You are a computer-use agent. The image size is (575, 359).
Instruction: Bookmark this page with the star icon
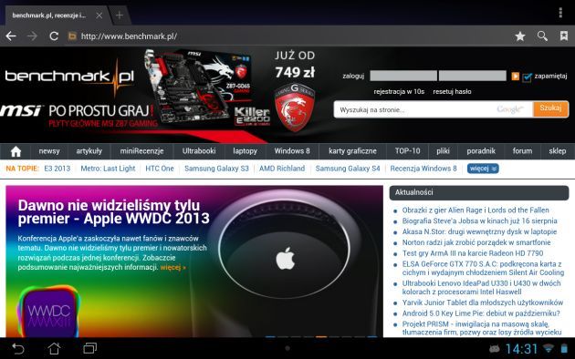pyautogui.click(x=520, y=36)
